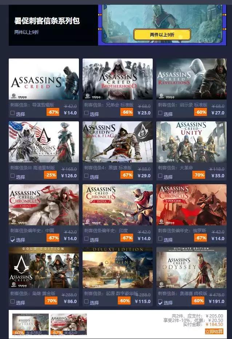Check the box for Assassin's Creed Director's Cut

(13, 113)
